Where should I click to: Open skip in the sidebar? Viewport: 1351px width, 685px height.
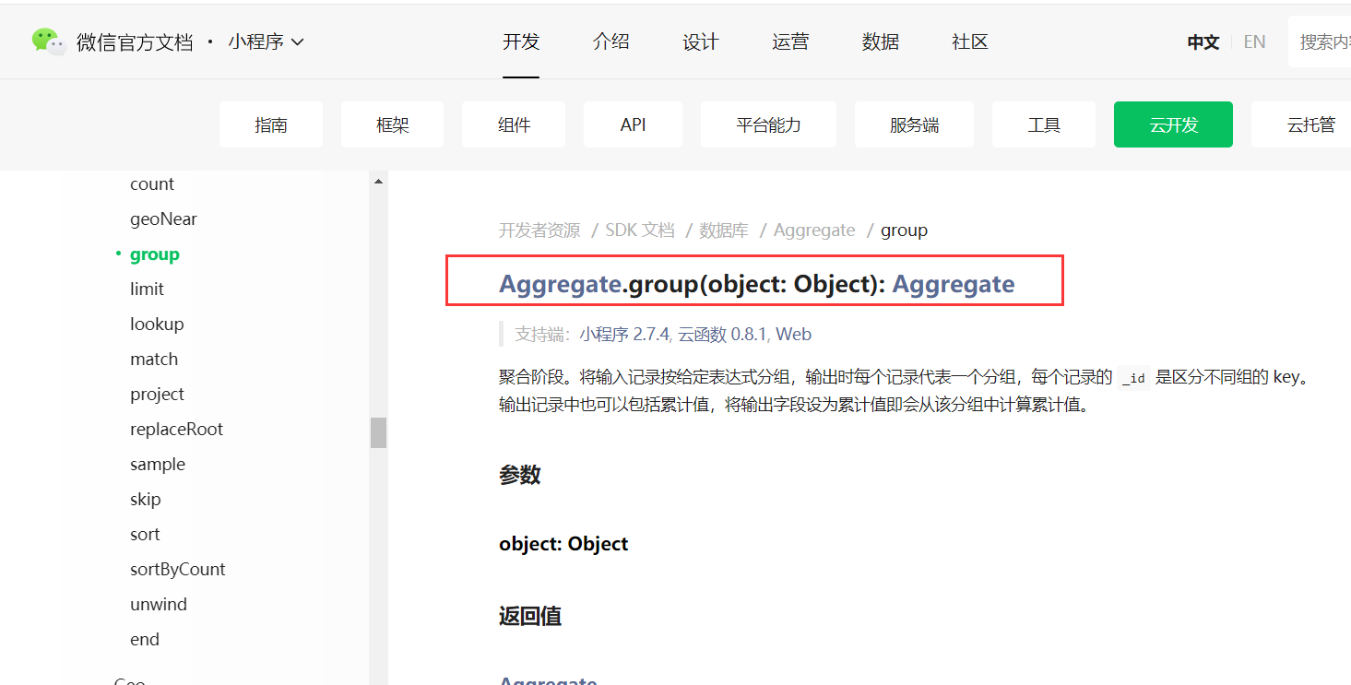coord(145,500)
